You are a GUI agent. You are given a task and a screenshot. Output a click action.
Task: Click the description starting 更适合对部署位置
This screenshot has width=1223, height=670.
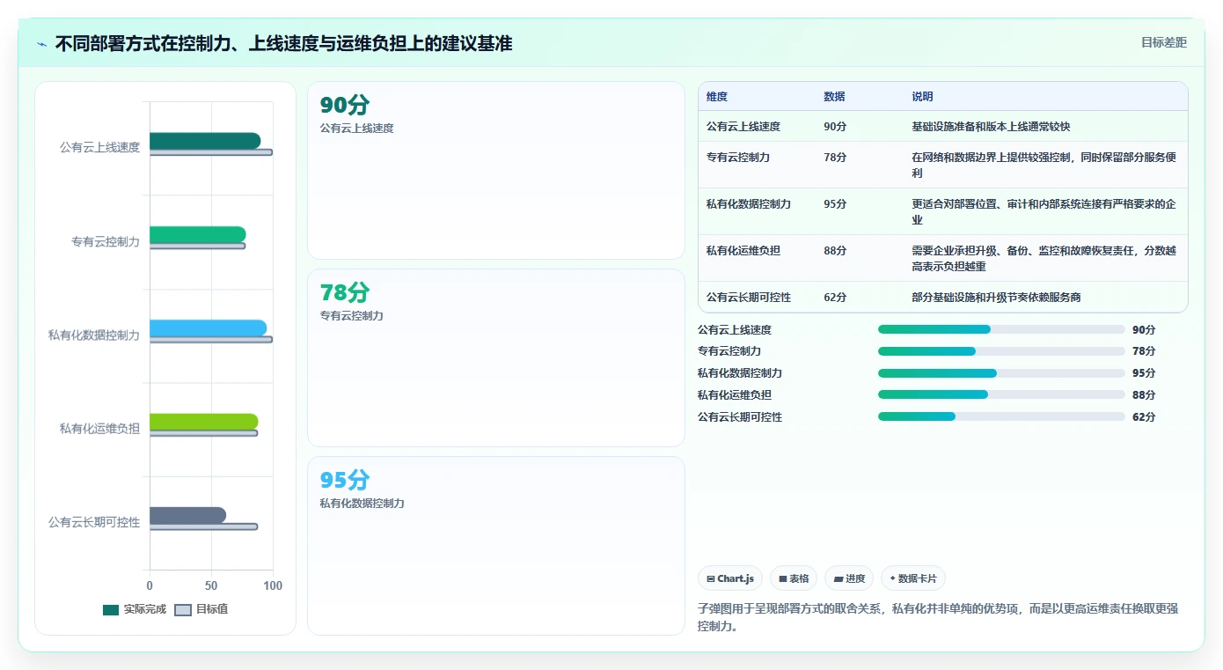click(1044, 212)
